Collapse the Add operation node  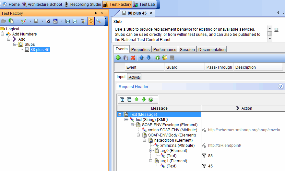coord(8,39)
